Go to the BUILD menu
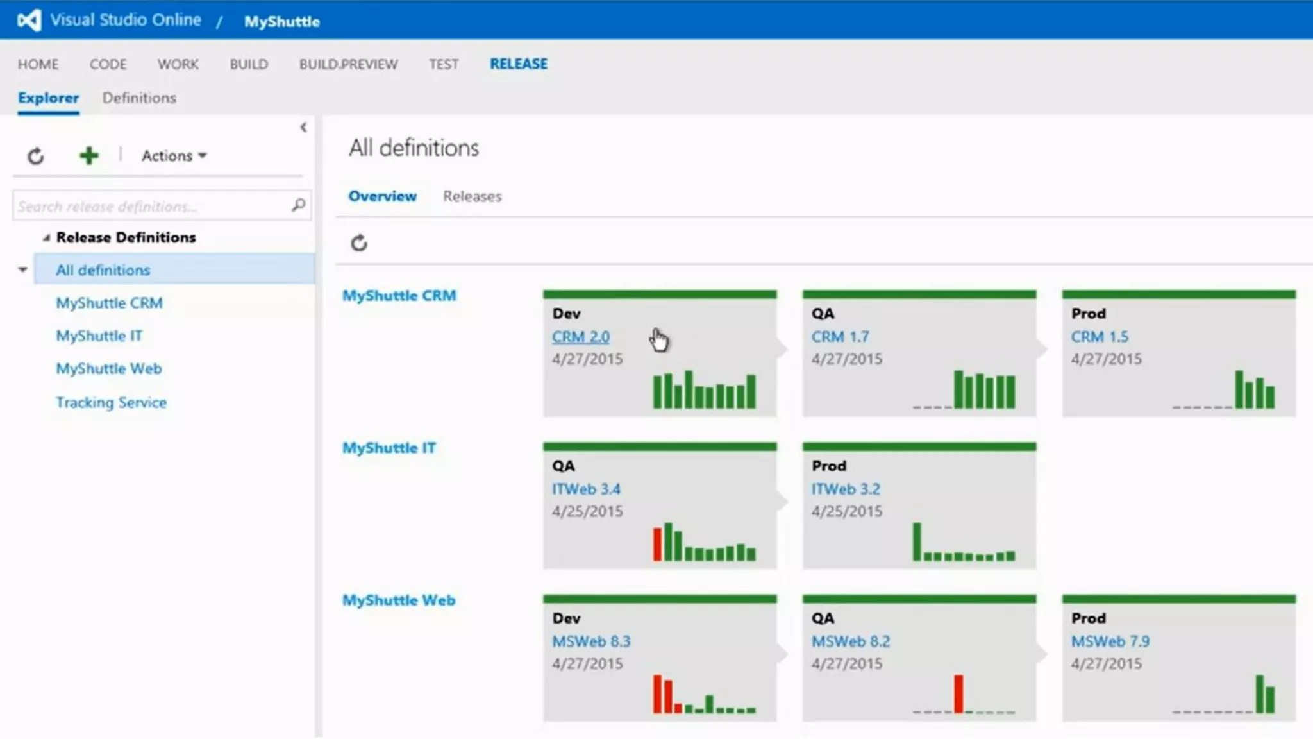The width and height of the screenshot is (1313, 739). [249, 64]
